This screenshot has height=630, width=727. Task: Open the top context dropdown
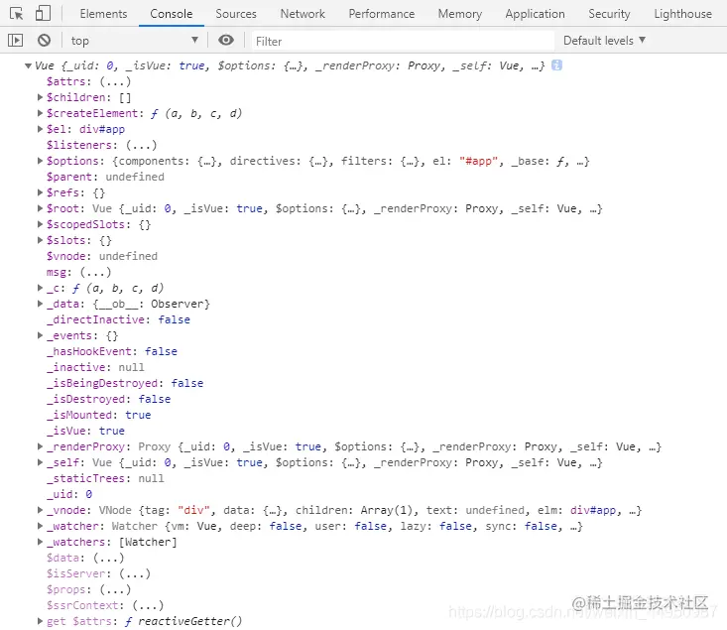click(135, 41)
